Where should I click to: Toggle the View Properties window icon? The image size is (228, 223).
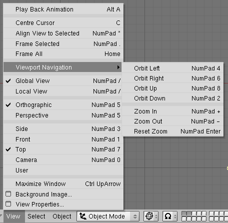click(8, 204)
